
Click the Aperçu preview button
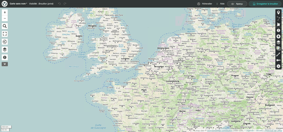(x=237, y=4)
